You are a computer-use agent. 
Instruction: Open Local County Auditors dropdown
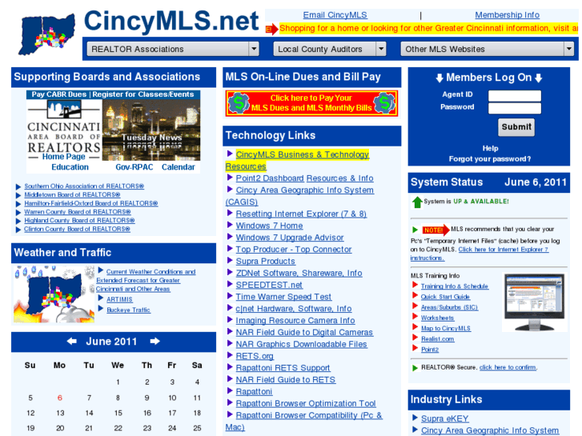pos(330,49)
